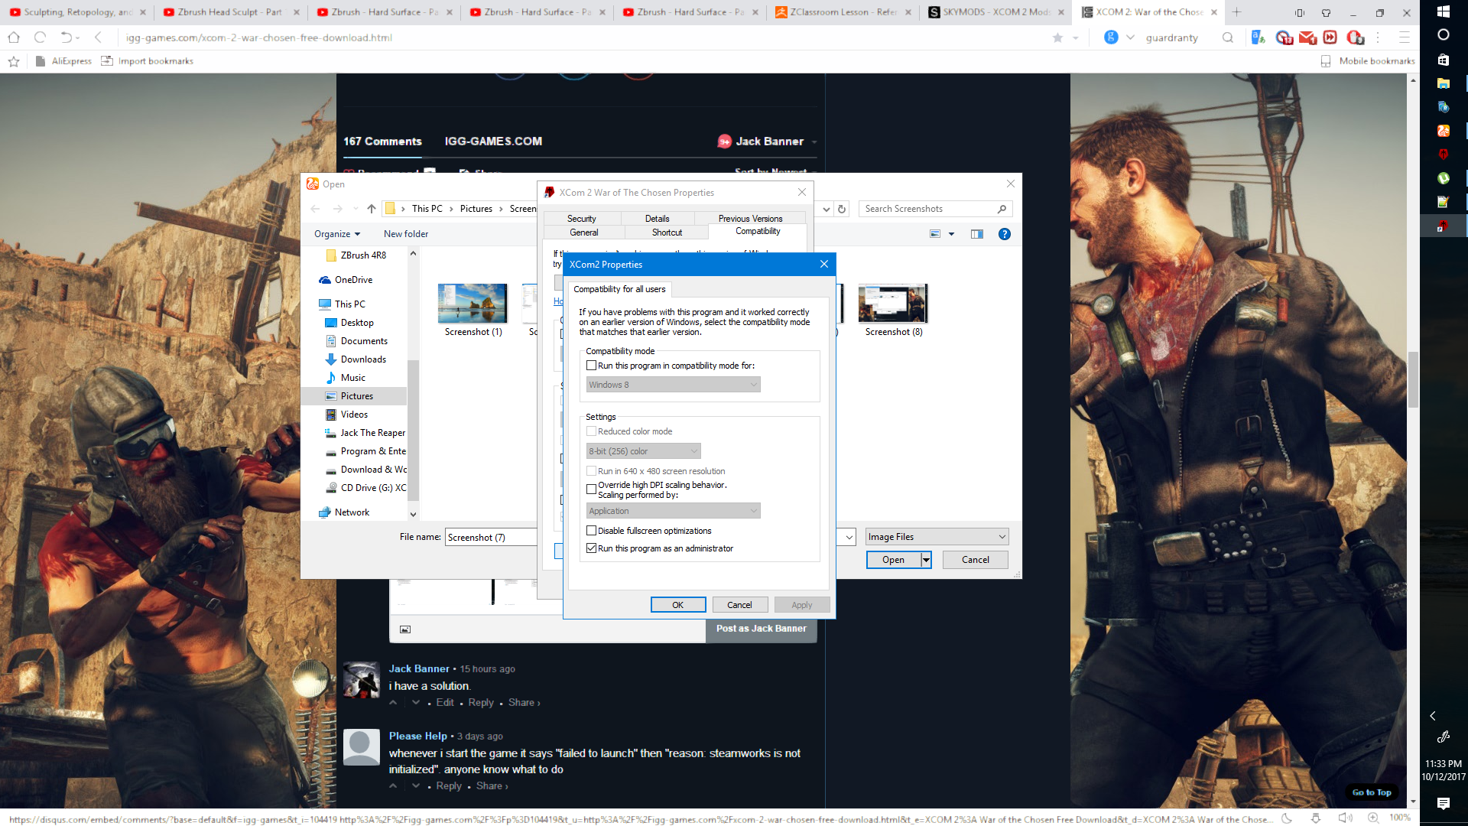Expand the view options arrow in Open dialog
Image resolution: width=1468 pixels, height=826 pixels.
(x=952, y=234)
